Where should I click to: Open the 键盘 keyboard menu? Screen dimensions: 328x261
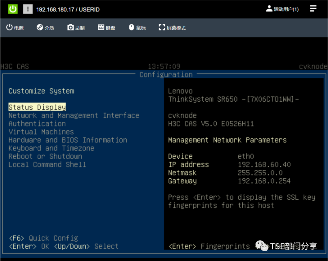coord(107,28)
